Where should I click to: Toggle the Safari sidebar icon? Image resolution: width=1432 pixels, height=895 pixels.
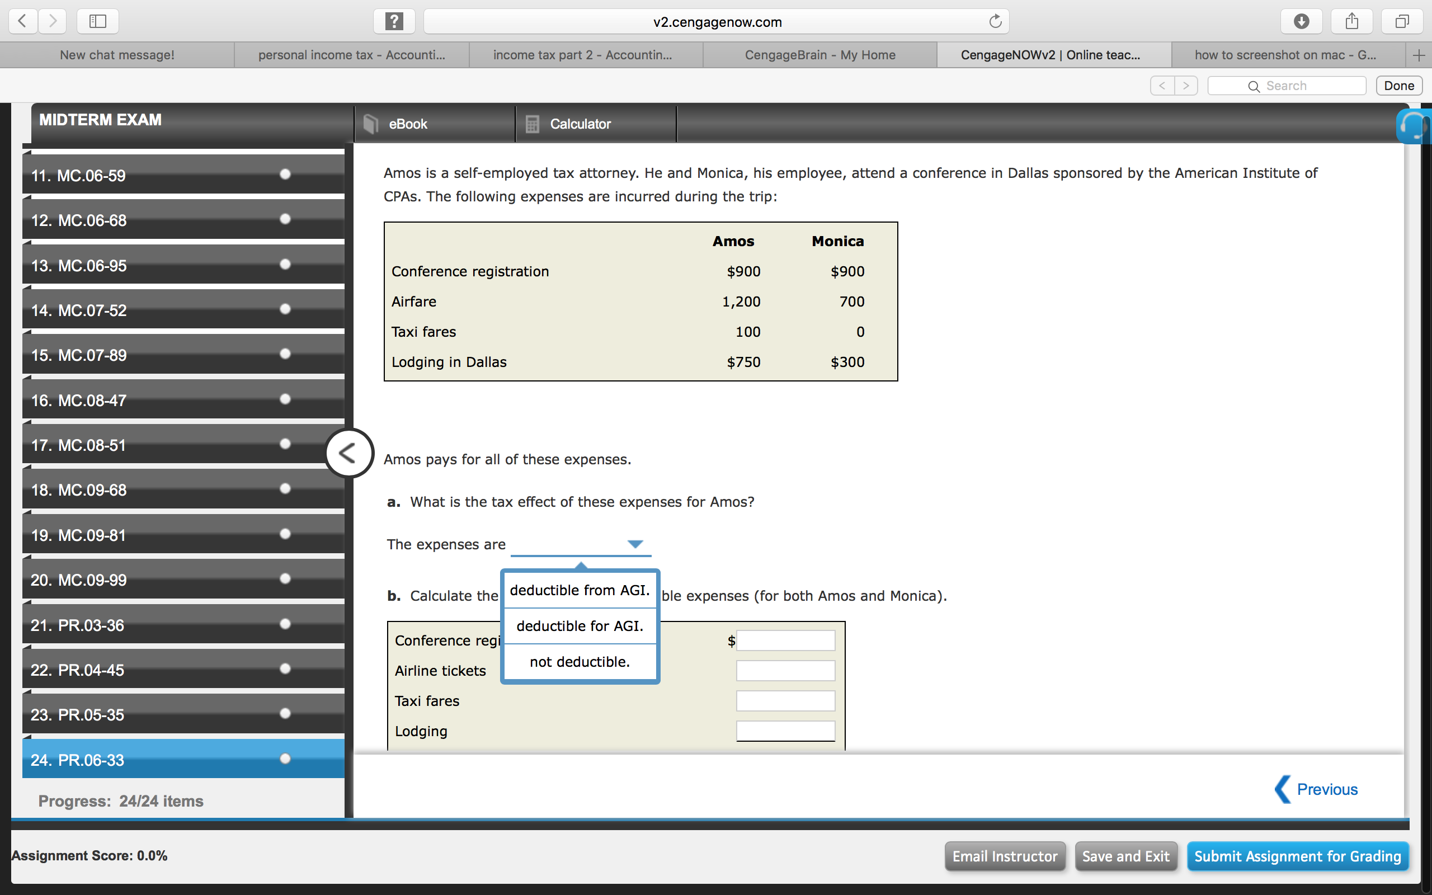click(x=98, y=21)
